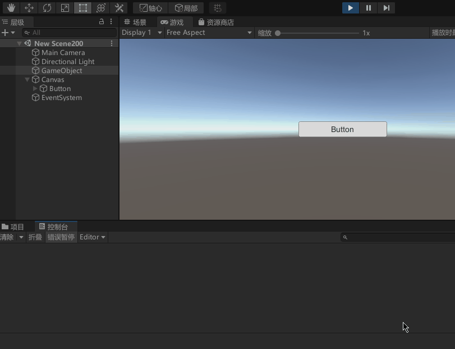Screen dimensions: 455x349
Task: Clear the console with 清除
Action: pyautogui.click(x=7, y=237)
